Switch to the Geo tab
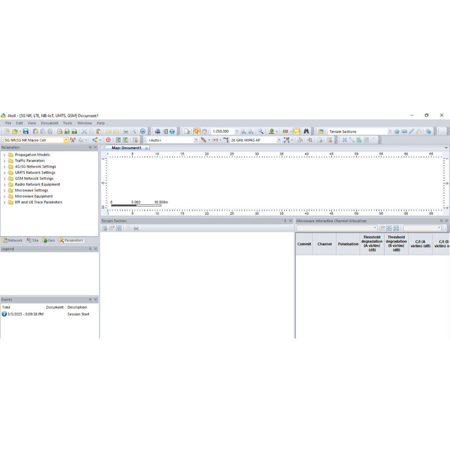Image resolution: width=450 pixels, height=450 pixels. click(x=48, y=240)
